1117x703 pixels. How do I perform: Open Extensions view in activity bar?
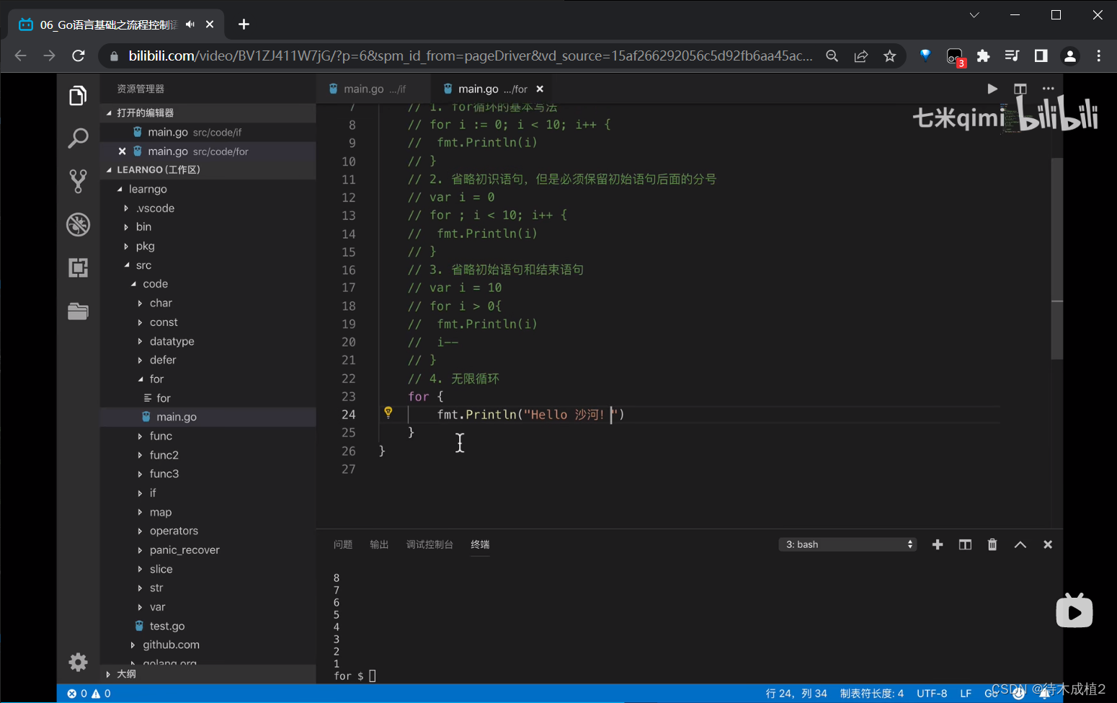[78, 268]
